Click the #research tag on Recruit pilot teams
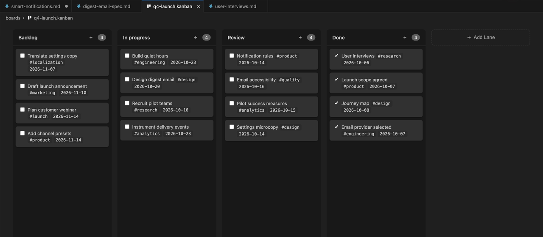This screenshot has height=237, width=543. click(146, 110)
